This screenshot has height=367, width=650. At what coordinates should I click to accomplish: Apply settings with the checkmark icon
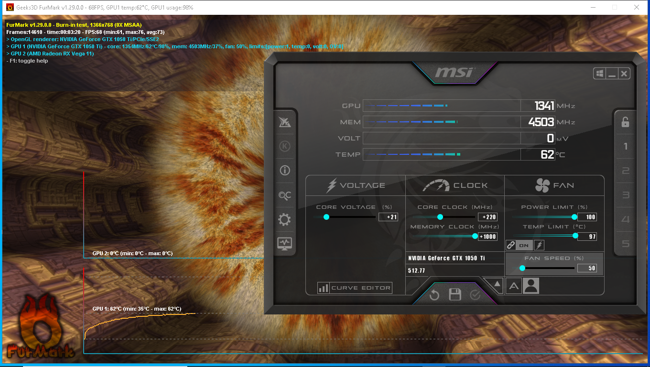click(475, 295)
